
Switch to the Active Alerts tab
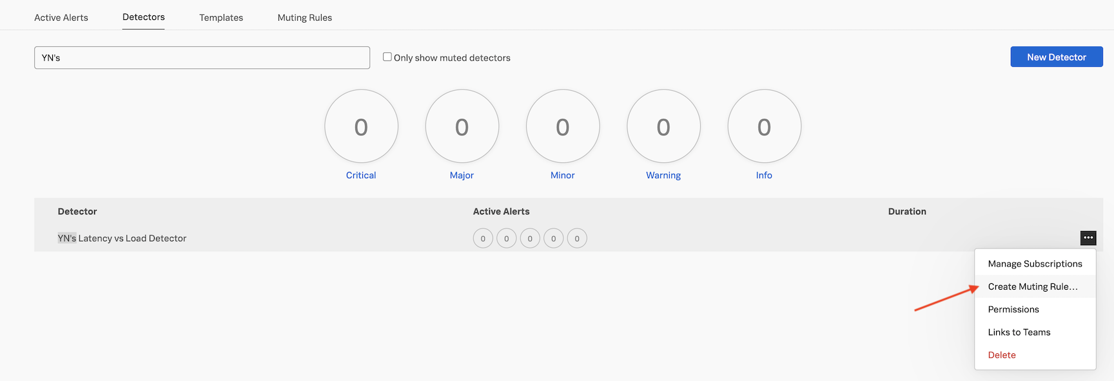61,17
